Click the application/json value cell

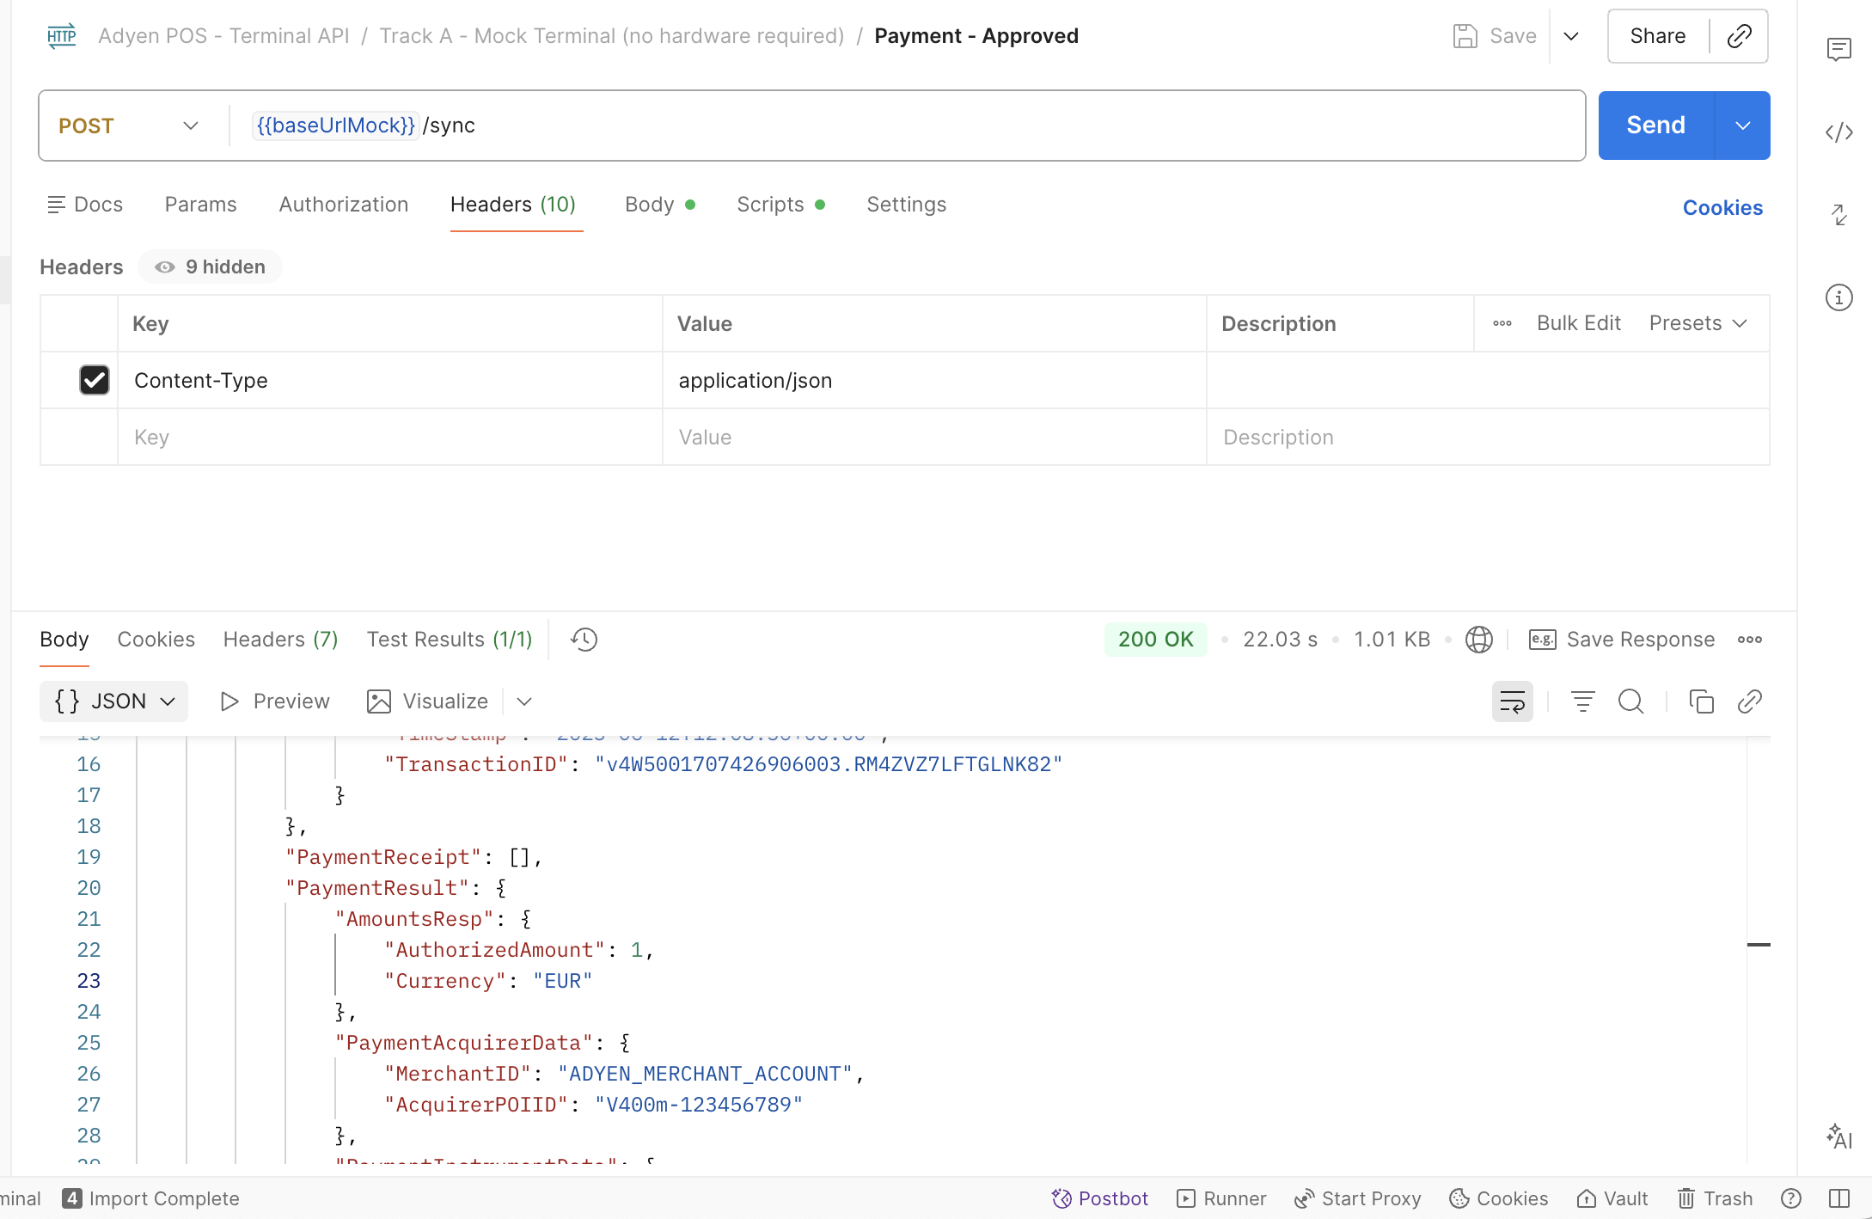pyautogui.click(x=934, y=380)
